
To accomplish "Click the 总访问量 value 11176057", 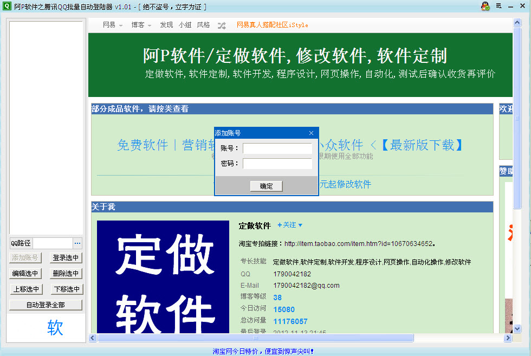I will click(x=290, y=321).
